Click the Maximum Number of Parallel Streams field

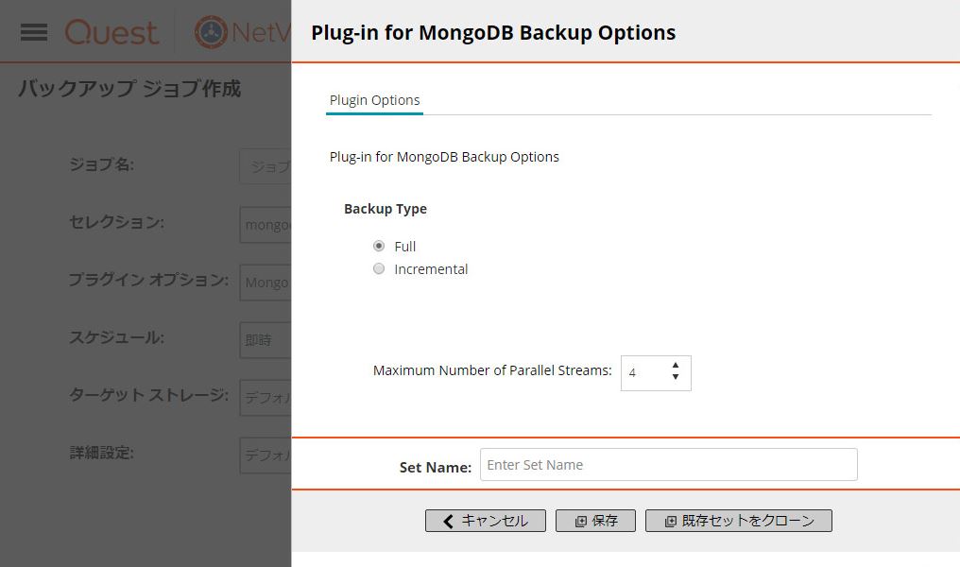click(x=656, y=373)
